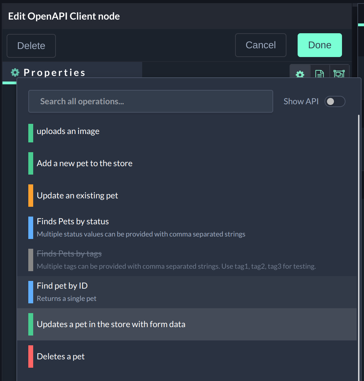This screenshot has width=364, height=381.
Task: Click the 'Show API' label text
Action: pos(301,101)
